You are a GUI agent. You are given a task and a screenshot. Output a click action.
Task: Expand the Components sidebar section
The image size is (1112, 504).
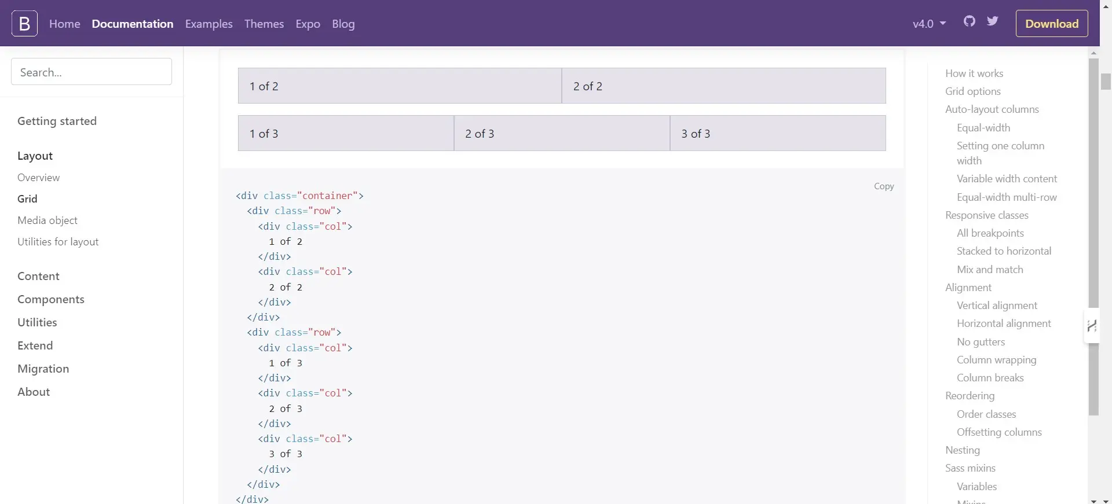[51, 299]
